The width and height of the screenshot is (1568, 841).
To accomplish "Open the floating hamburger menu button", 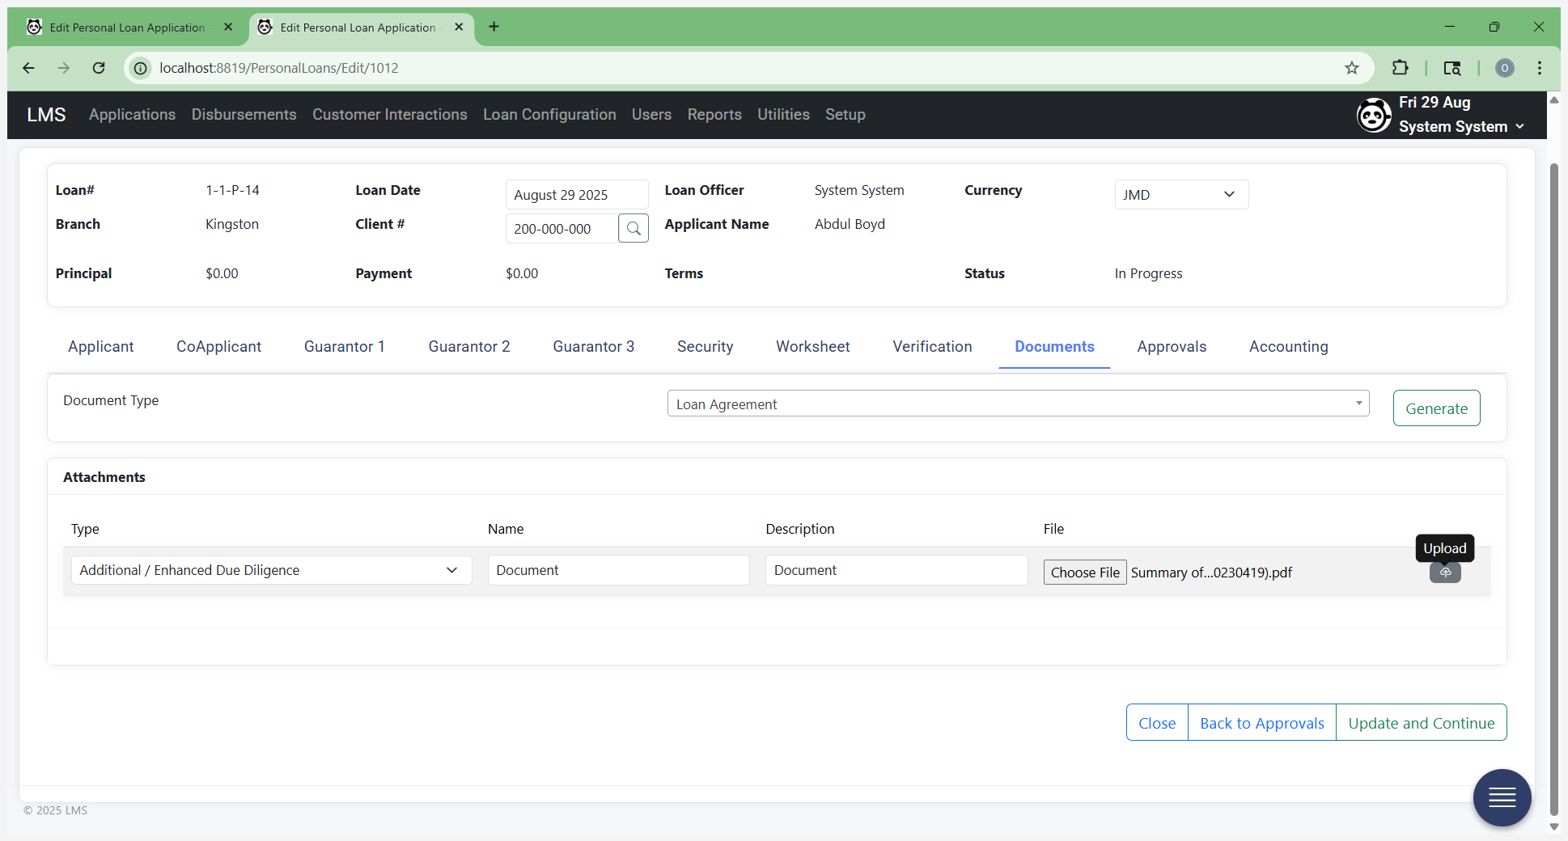I will (1502, 797).
